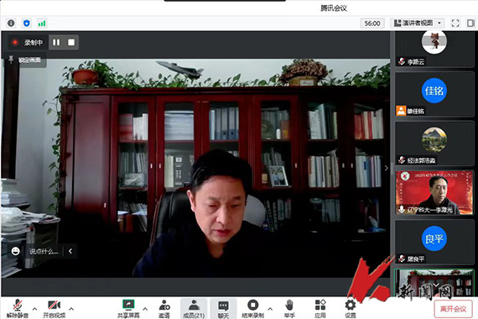Open the members list 成员(21)
Viewport: 478px width, 319px height.
coord(194,309)
